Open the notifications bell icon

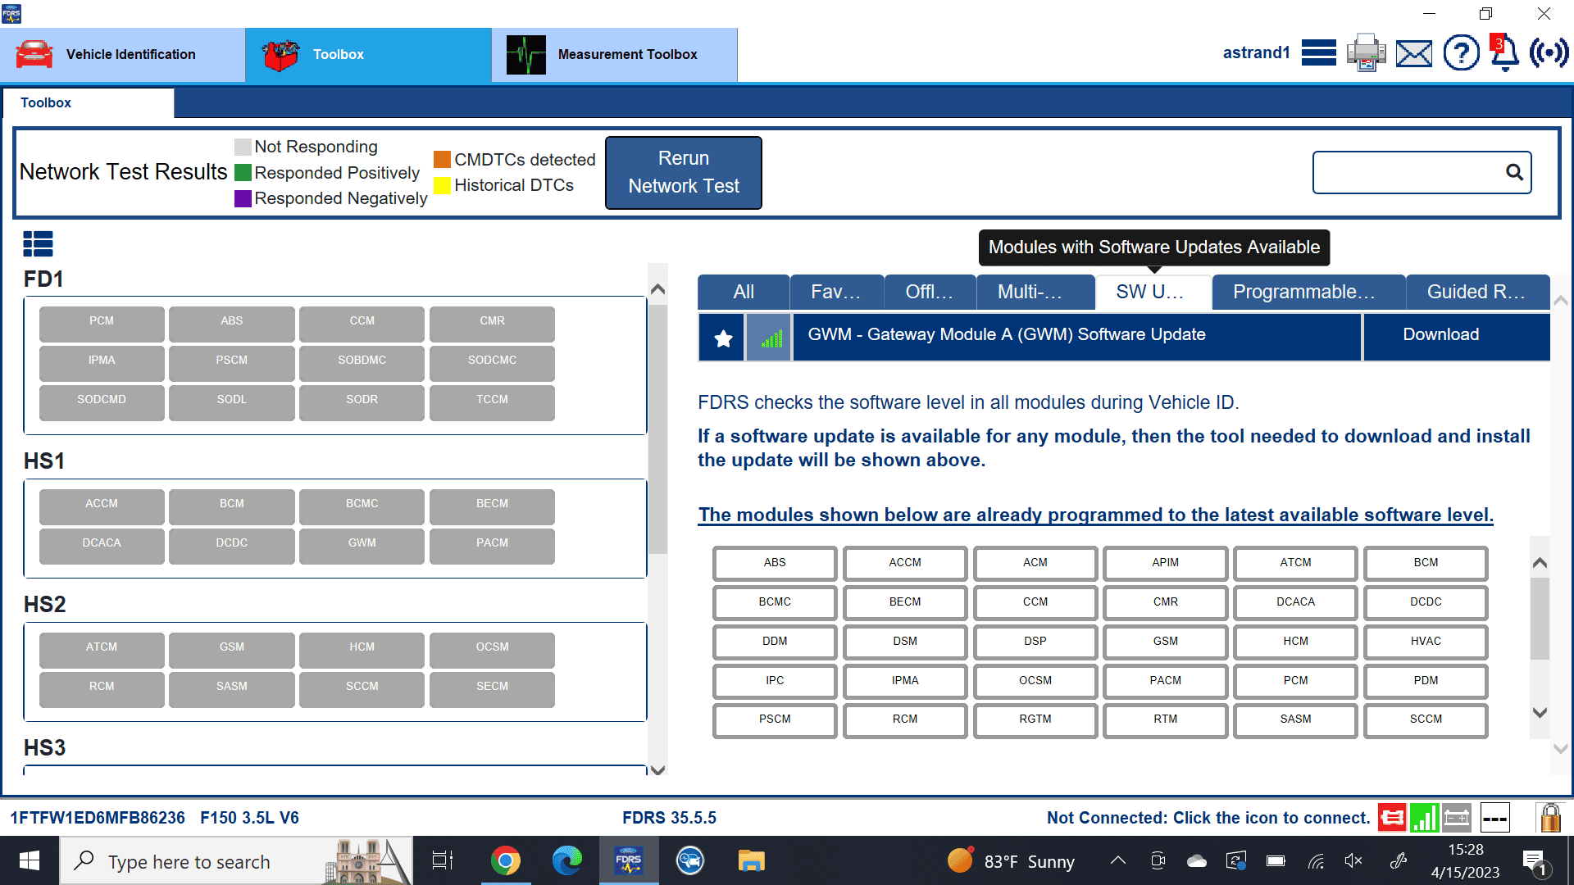point(1503,53)
